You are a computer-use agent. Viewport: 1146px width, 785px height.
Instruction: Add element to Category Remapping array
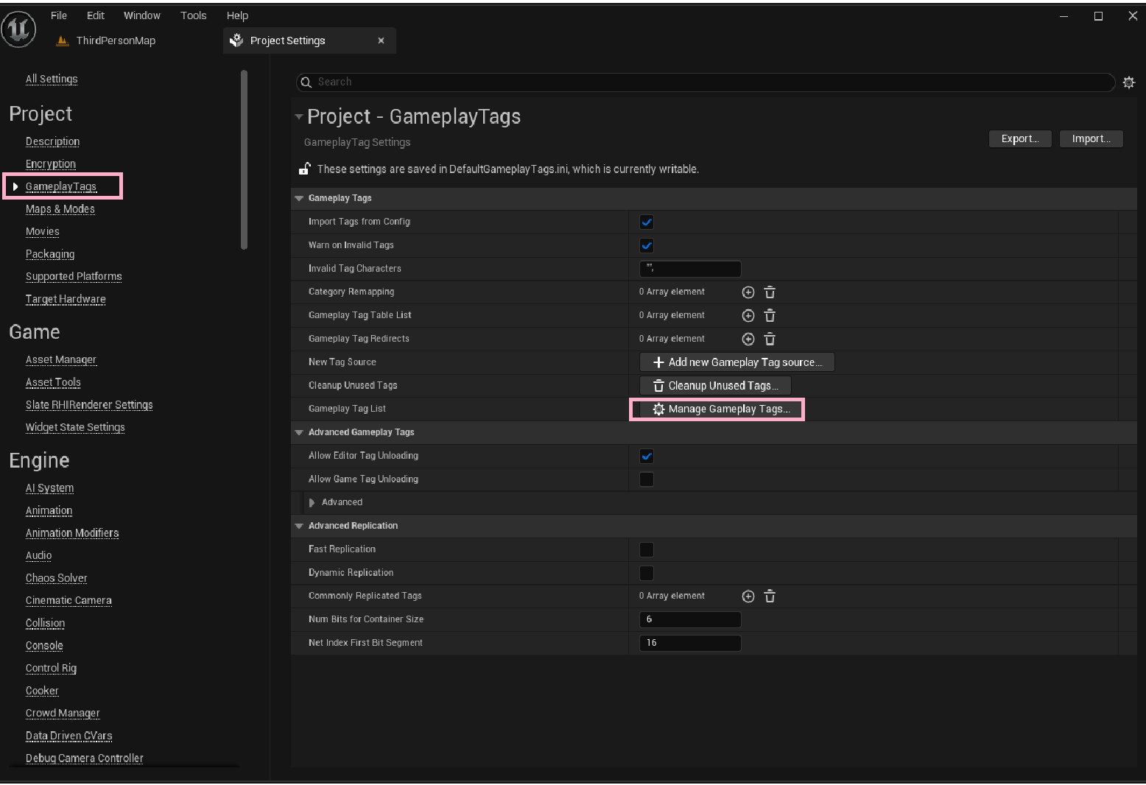pyautogui.click(x=748, y=292)
